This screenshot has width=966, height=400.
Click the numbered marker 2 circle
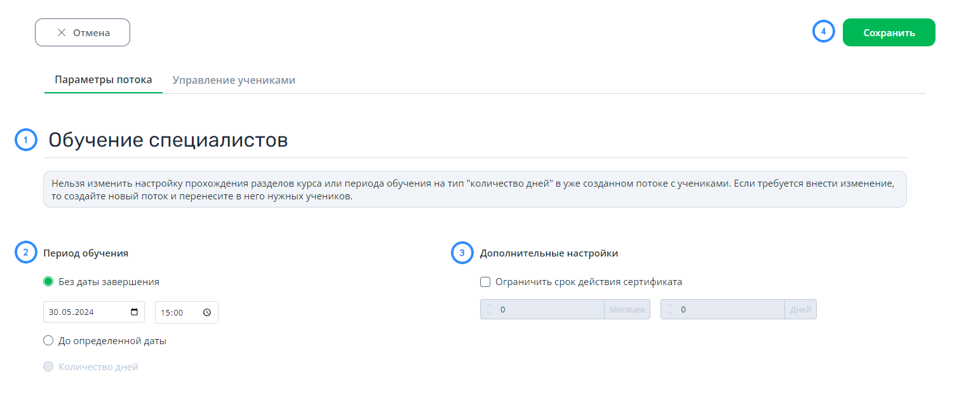coord(25,253)
